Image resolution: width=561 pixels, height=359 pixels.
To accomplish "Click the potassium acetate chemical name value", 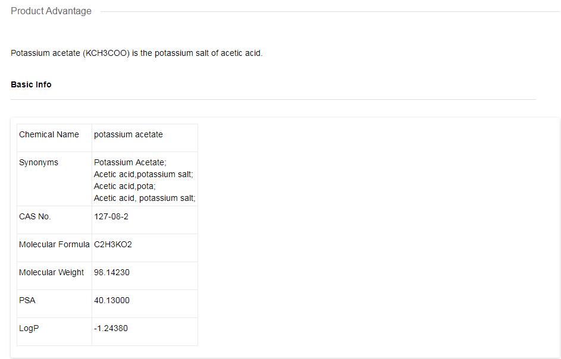I will point(128,134).
